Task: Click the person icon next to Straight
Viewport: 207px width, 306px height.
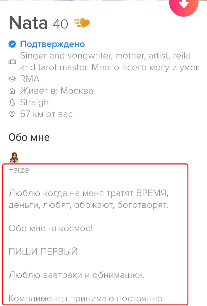Action: (12, 102)
